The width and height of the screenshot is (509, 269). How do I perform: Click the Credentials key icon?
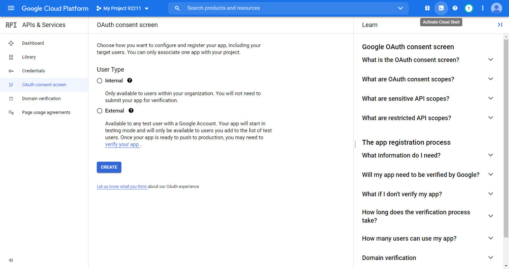[x=11, y=71]
